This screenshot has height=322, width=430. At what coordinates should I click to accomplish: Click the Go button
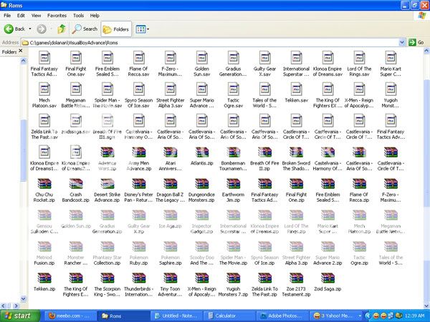click(x=416, y=42)
